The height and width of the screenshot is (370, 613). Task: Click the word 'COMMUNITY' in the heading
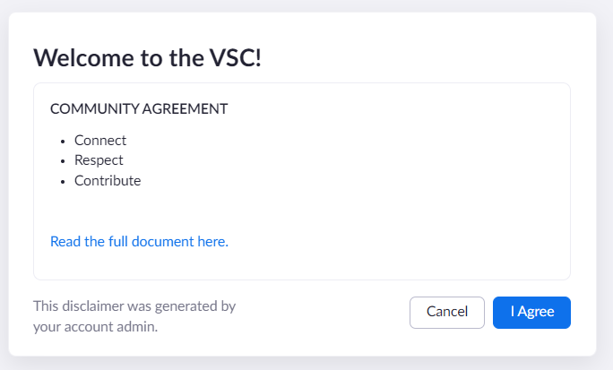(x=91, y=109)
